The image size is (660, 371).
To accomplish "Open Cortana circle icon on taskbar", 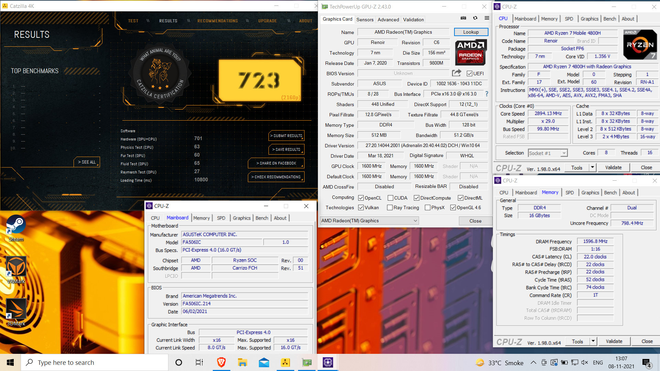I will (x=179, y=362).
